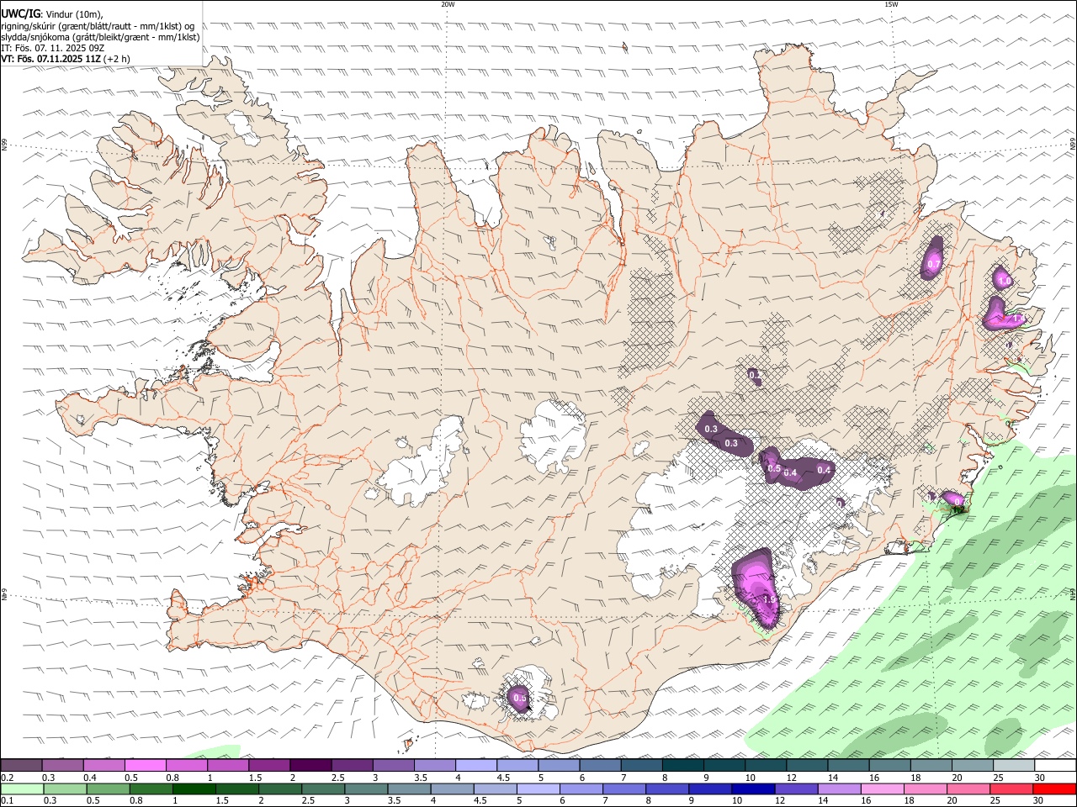Viewport: 1077px width, 807px height.
Task: Click the '30' label under the upper legend row
Action: tap(1040, 778)
